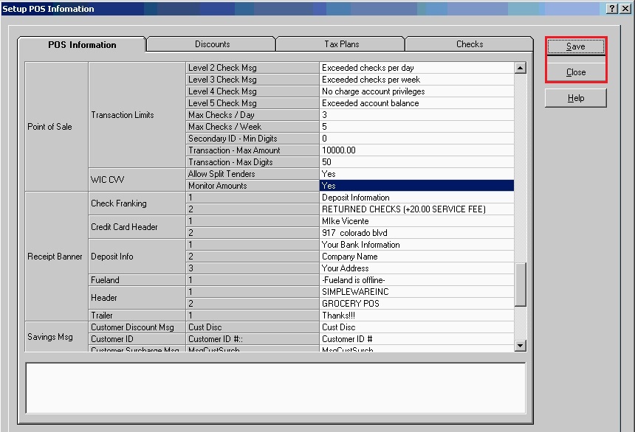The width and height of the screenshot is (635, 432).
Task: Click 'Your Address' value cell
Action: point(416,268)
